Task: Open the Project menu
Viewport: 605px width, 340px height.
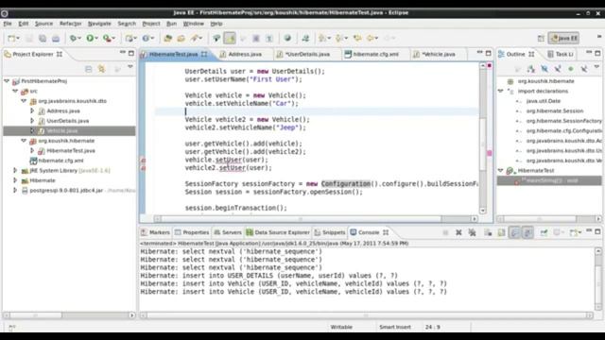Action: click(x=151, y=24)
